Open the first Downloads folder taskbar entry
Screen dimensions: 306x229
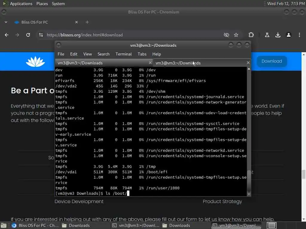click(76, 225)
